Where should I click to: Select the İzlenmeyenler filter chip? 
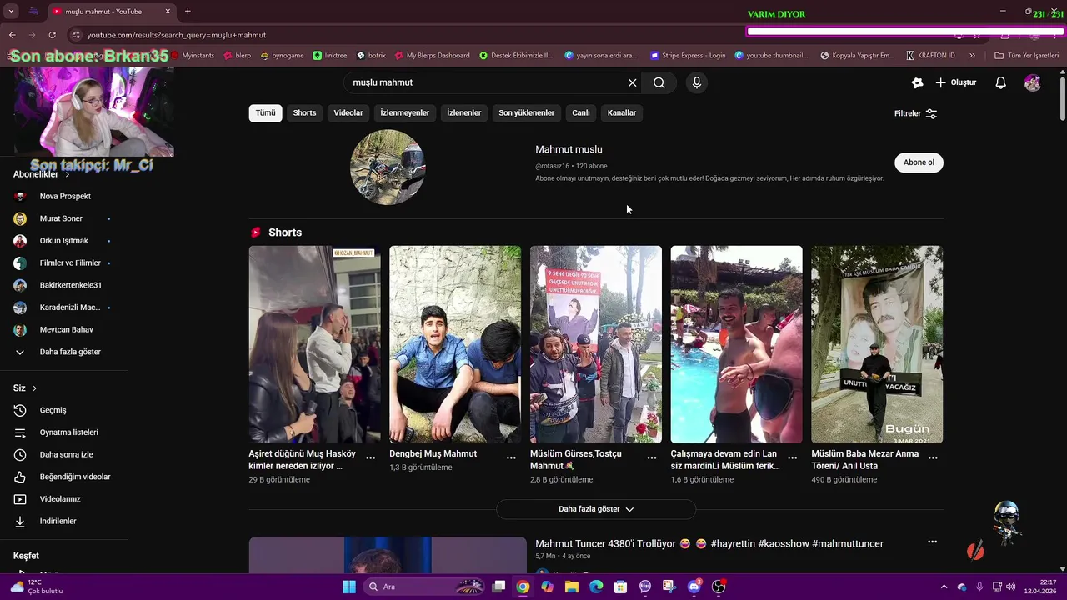[405, 113]
